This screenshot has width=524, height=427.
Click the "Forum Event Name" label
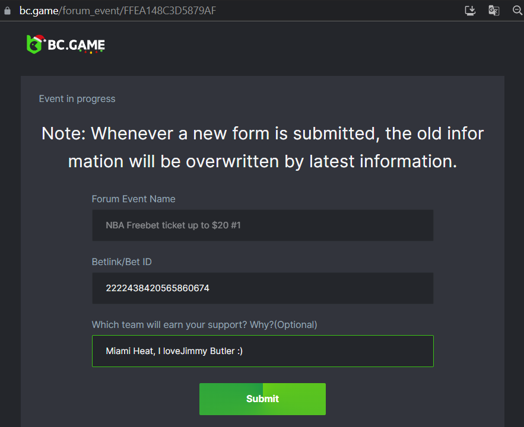coord(134,199)
